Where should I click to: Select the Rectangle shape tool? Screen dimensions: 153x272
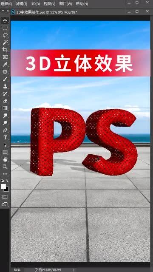5,152
